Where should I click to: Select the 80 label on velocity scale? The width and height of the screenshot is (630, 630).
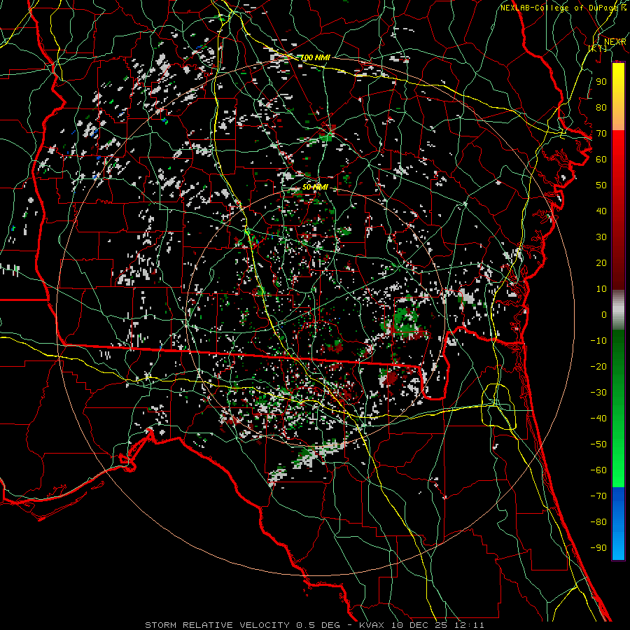point(601,107)
